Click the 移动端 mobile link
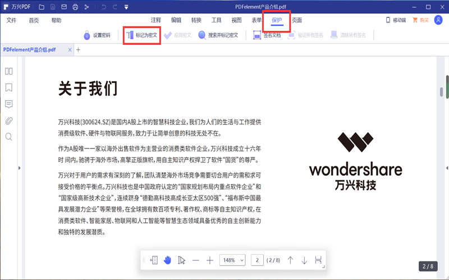 pyautogui.click(x=396, y=20)
